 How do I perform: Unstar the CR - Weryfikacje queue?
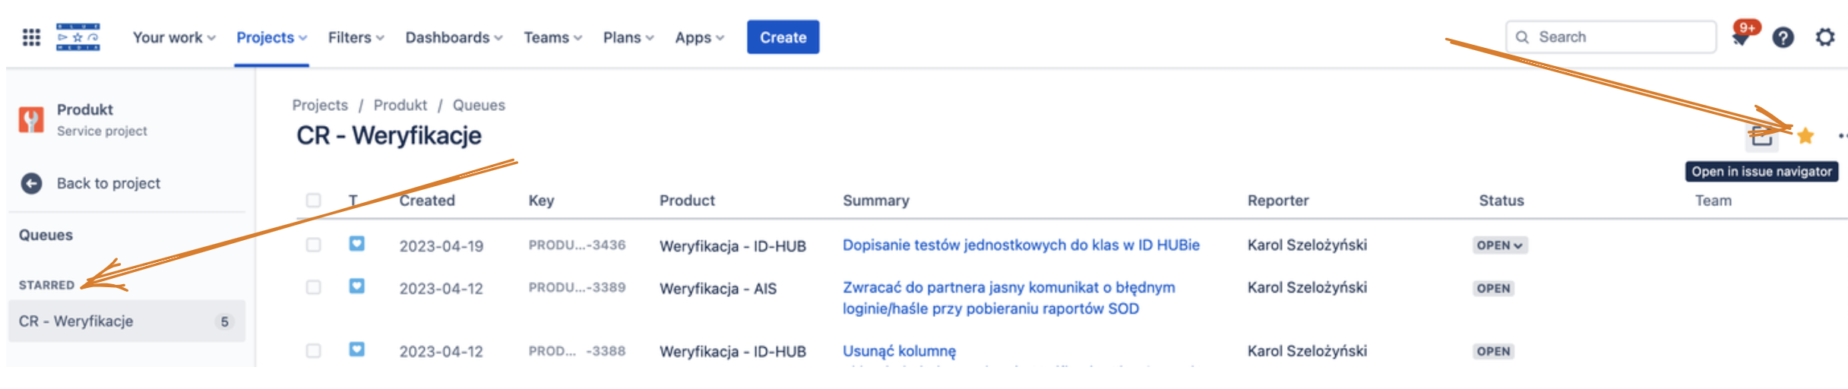pyautogui.click(x=1805, y=136)
